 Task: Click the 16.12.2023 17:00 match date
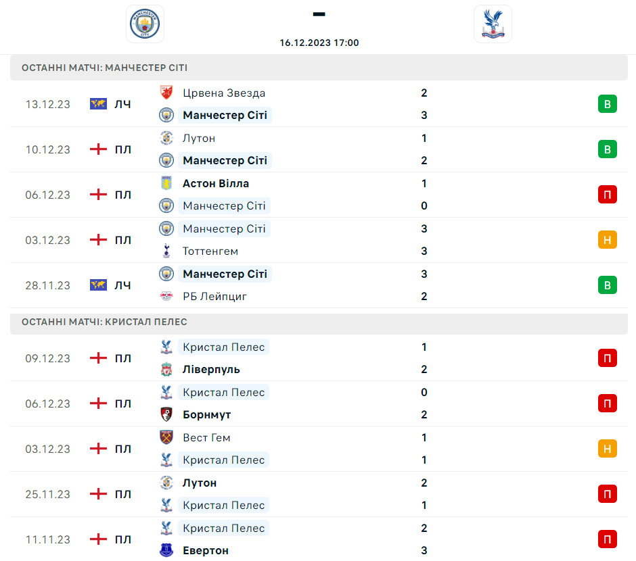[319, 43]
